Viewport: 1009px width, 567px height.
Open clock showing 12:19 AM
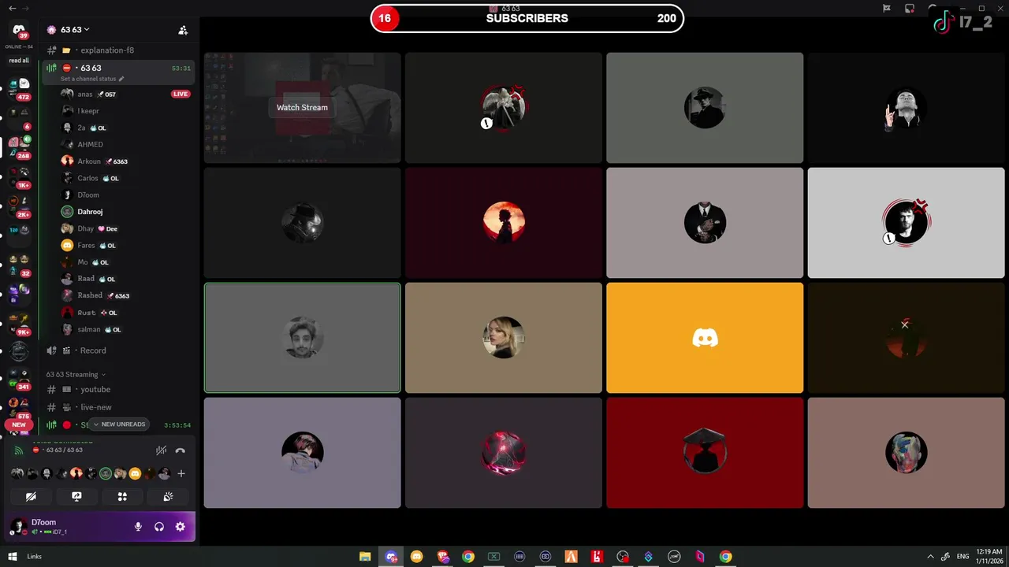click(x=989, y=557)
